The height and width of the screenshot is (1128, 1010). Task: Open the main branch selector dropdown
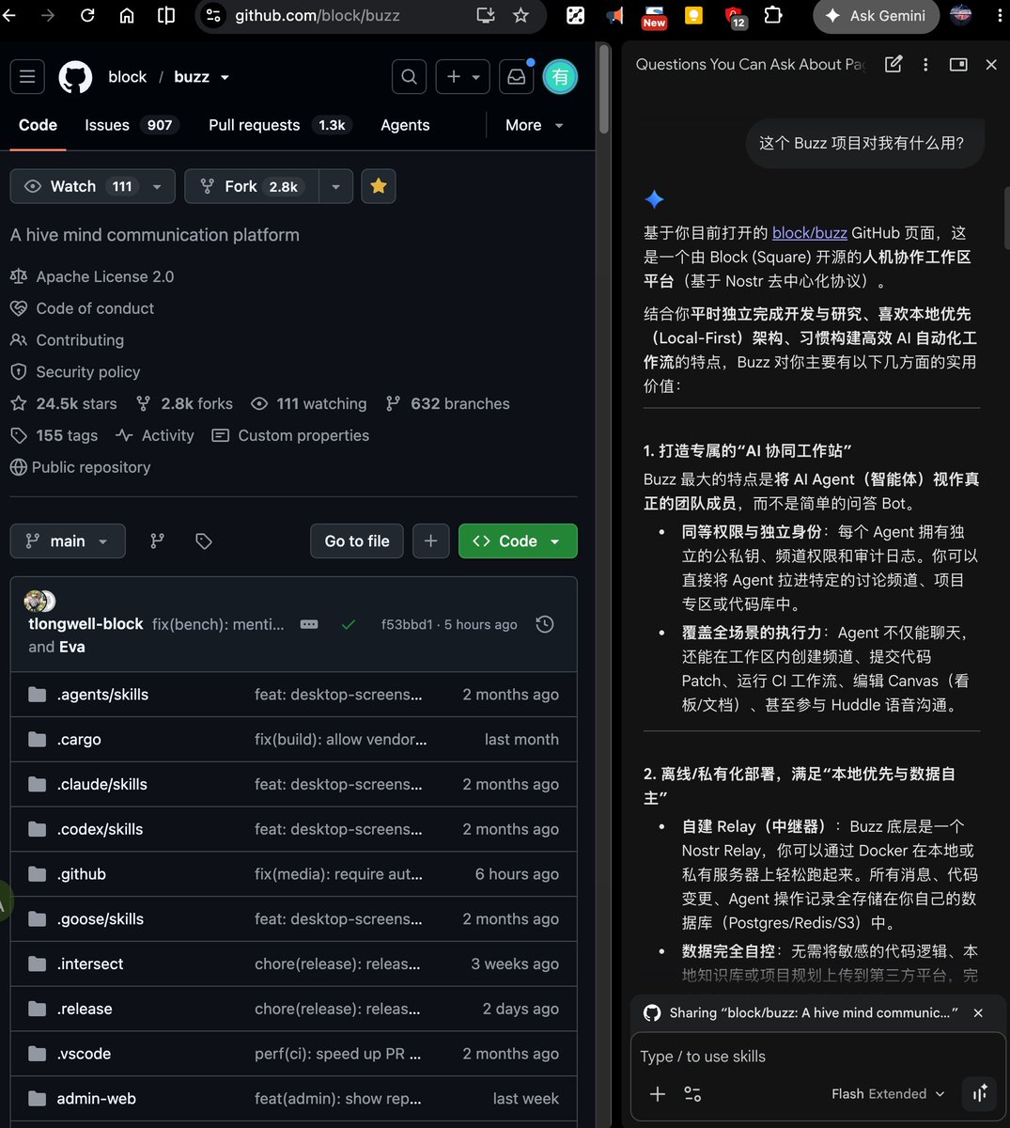coord(68,540)
